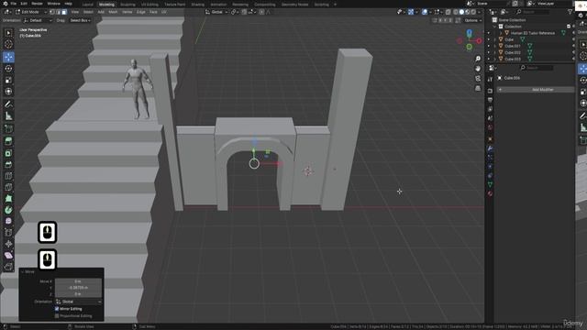The image size is (587, 330).
Task: Click the viewport zoom magnifier icon
Action: pos(478,59)
